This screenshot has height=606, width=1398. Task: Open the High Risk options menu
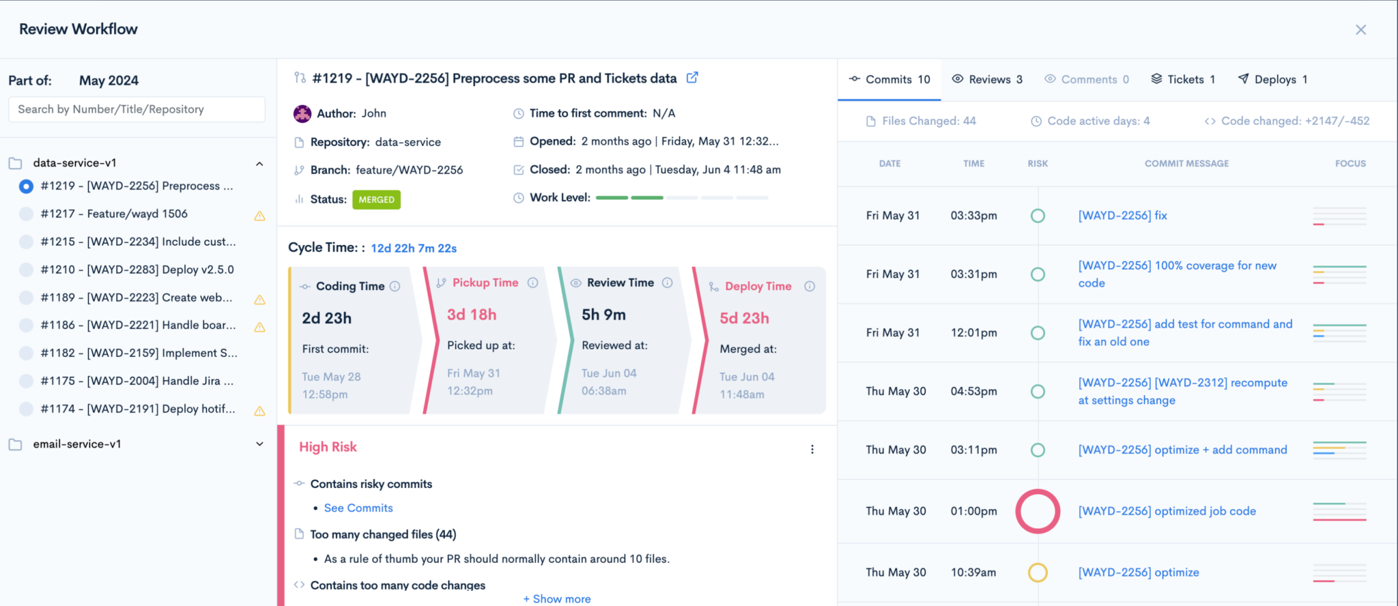coord(812,449)
